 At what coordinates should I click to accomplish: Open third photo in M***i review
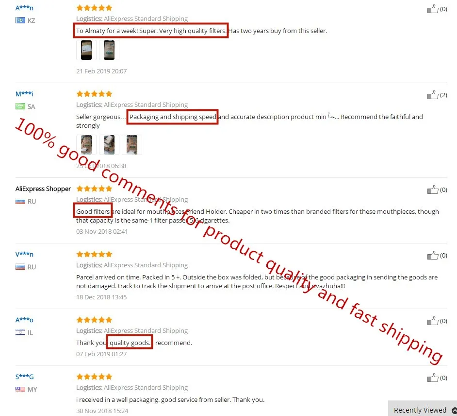coord(132,144)
